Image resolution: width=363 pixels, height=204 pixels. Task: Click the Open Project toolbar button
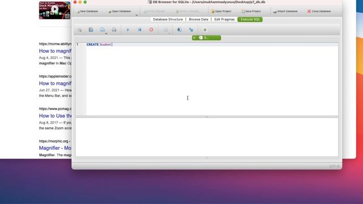point(221,11)
